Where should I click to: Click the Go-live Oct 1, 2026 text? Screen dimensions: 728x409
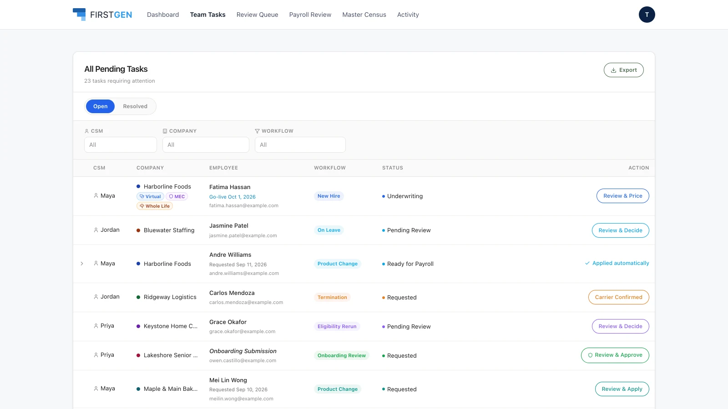233,197
